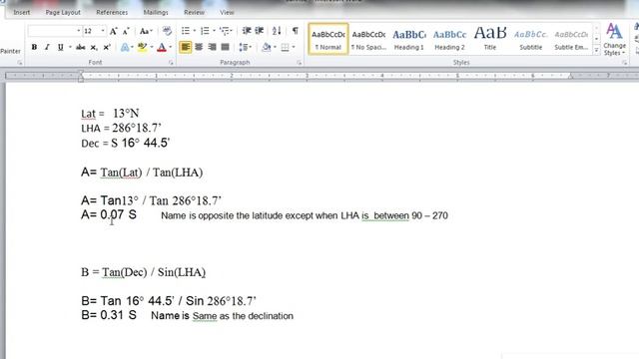The width and height of the screenshot is (639, 359).
Task: Grow the font size
Action: click(x=114, y=31)
